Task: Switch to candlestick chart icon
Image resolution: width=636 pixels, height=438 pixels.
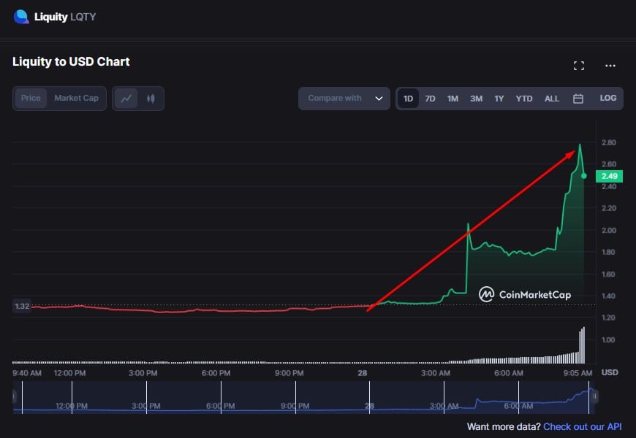Action: pos(151,99)
